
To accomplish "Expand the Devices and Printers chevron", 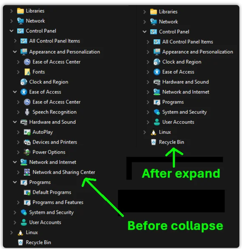I will (18, 143).
